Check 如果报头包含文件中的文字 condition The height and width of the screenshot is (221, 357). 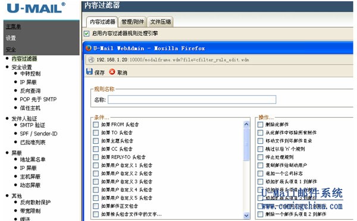click(96, 214)
